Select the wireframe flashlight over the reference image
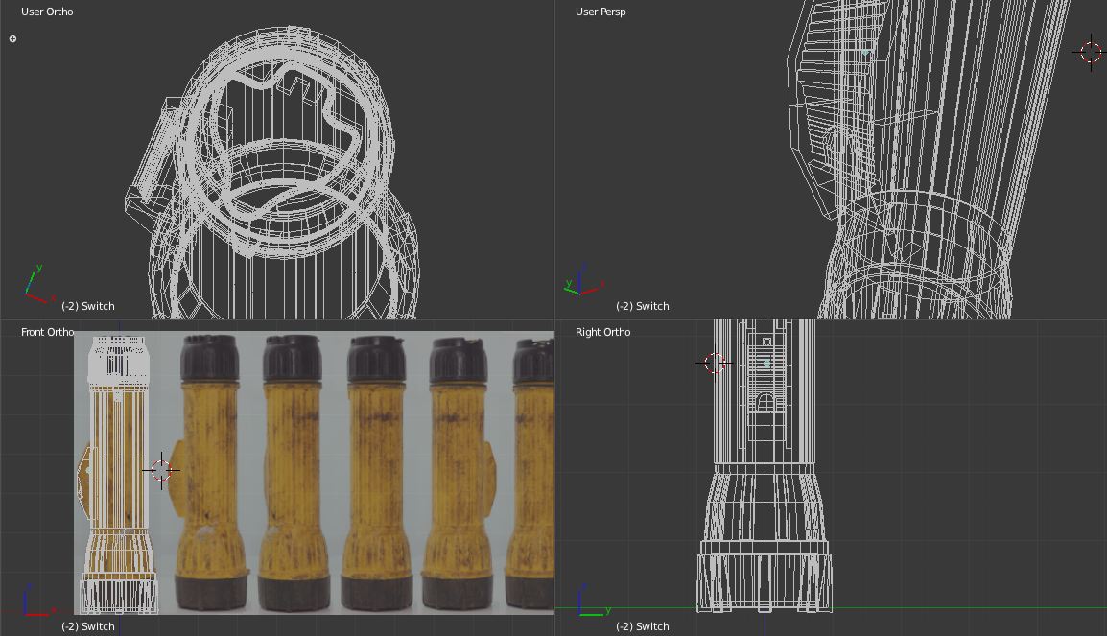The width and height of the screenshot is (1107, 636). (x=118, y=470)
